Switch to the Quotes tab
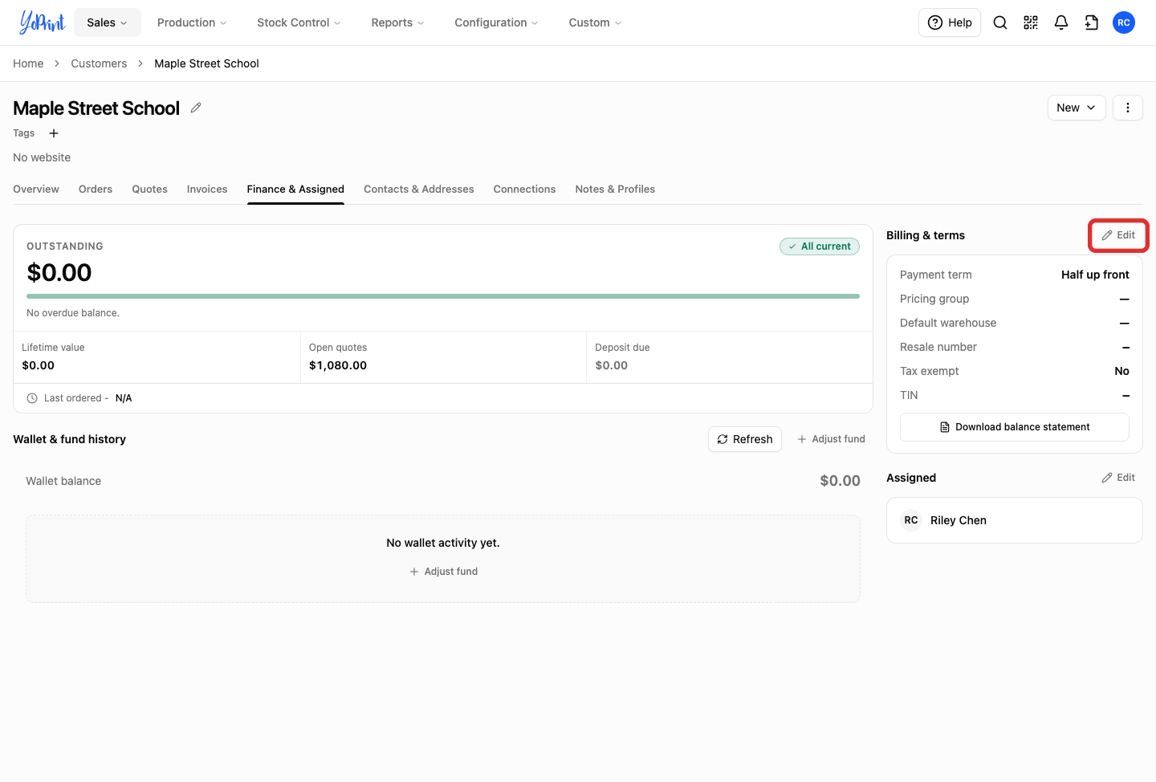The height and width of the screenshot is (782, 1156). (x=150, y=189)
